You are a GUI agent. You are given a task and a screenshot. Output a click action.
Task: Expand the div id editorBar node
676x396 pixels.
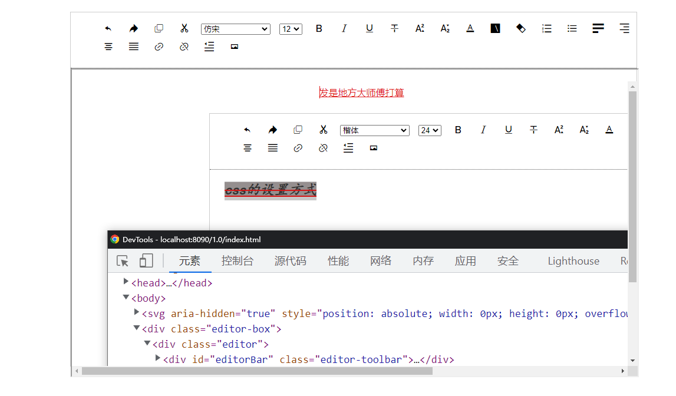[x=158, y=358]
